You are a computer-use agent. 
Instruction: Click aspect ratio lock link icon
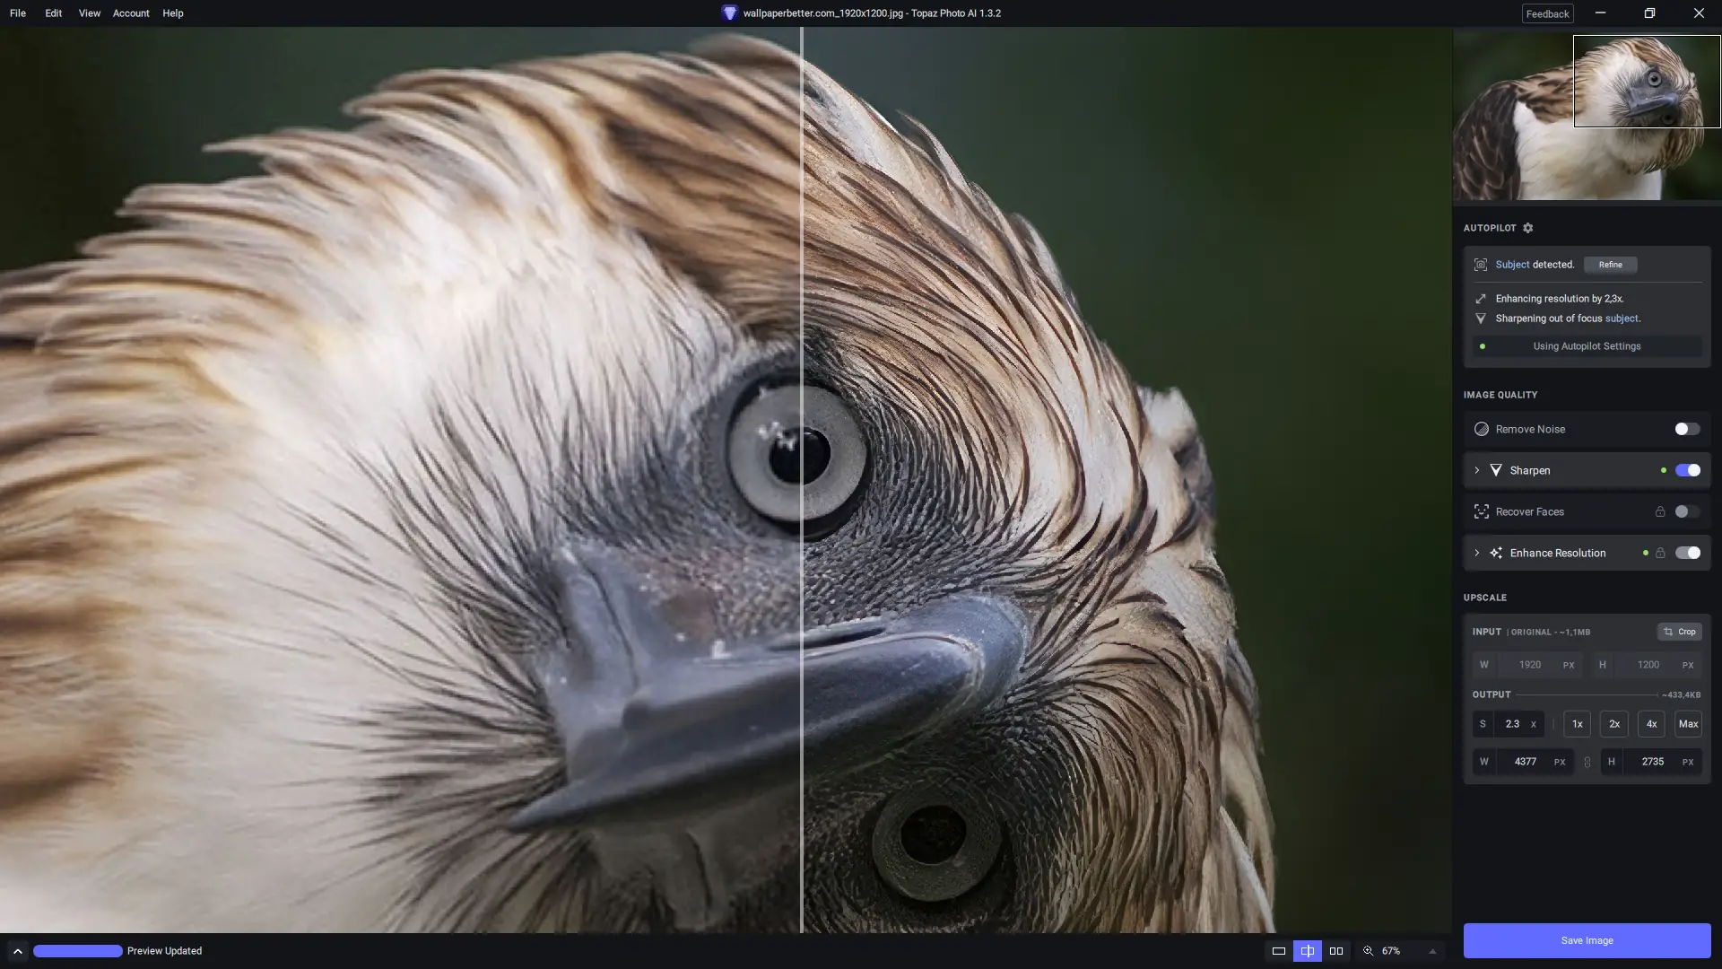[1587, 762]
